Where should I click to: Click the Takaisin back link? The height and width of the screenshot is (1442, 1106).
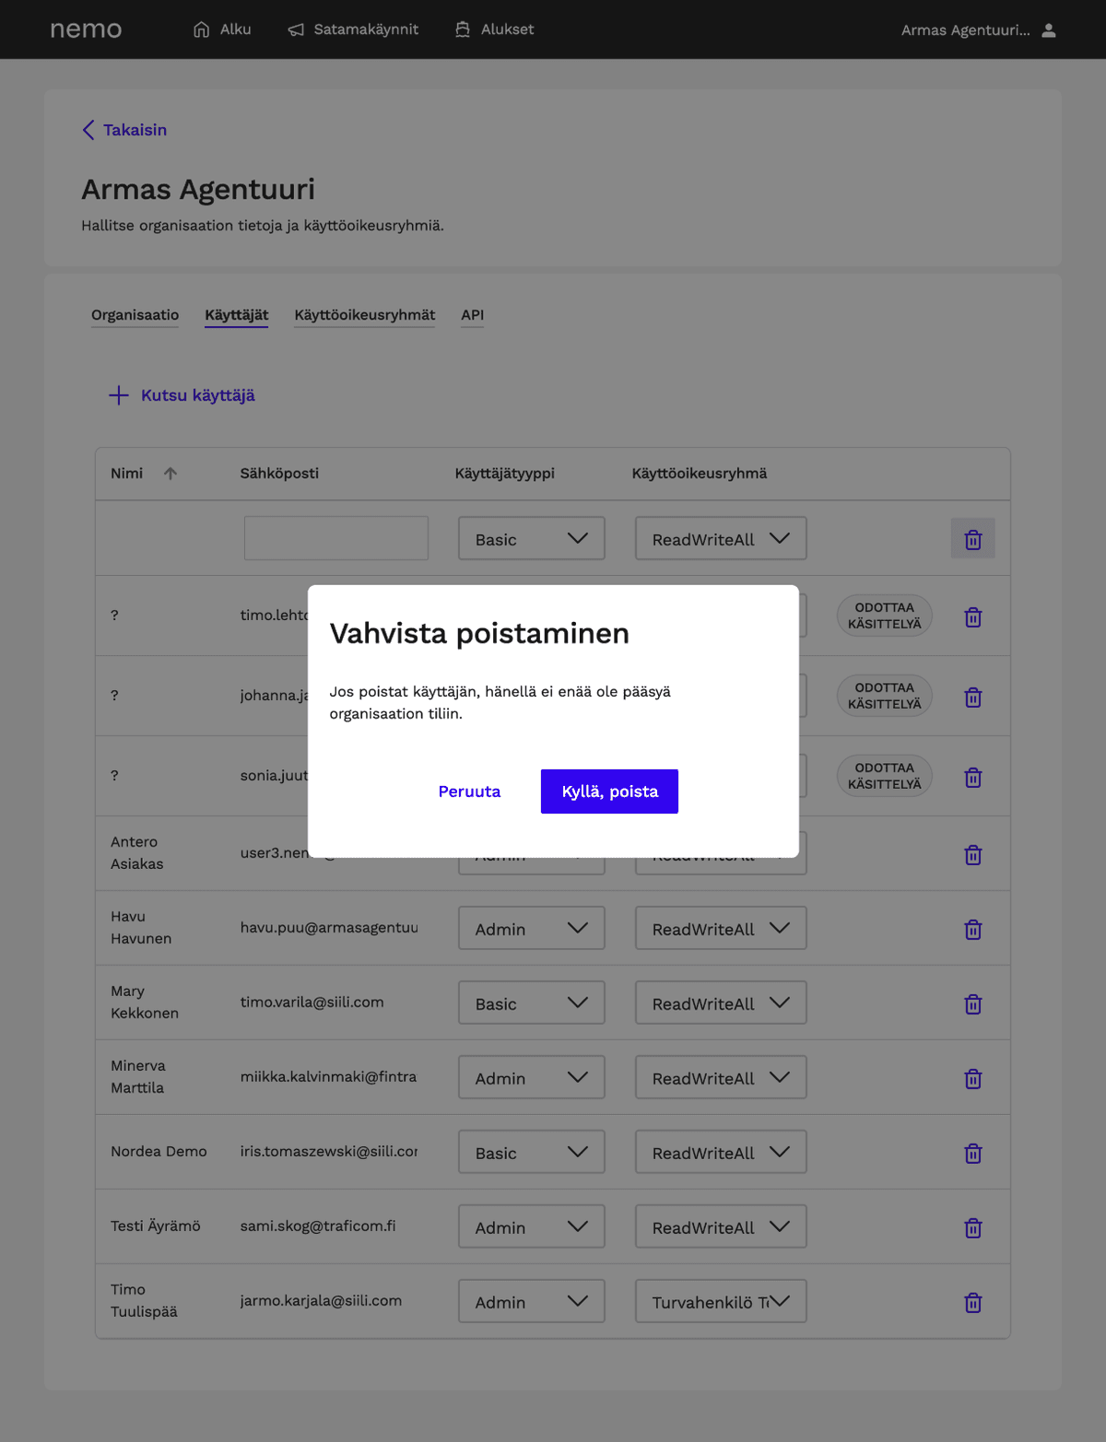click(x=125, y=130)
